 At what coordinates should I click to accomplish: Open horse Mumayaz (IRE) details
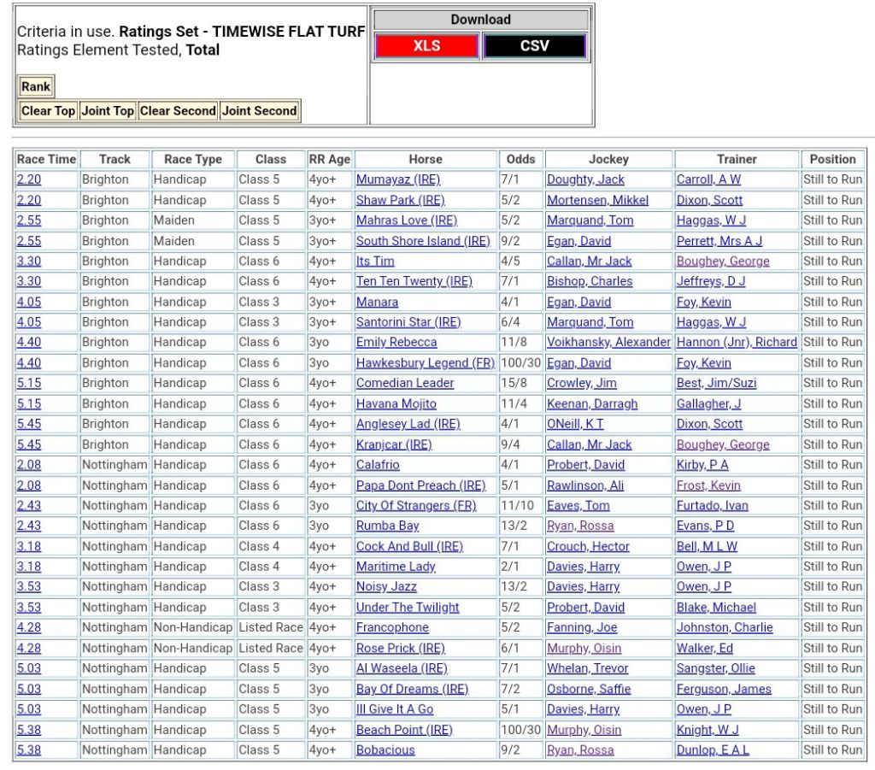[398, 179]
